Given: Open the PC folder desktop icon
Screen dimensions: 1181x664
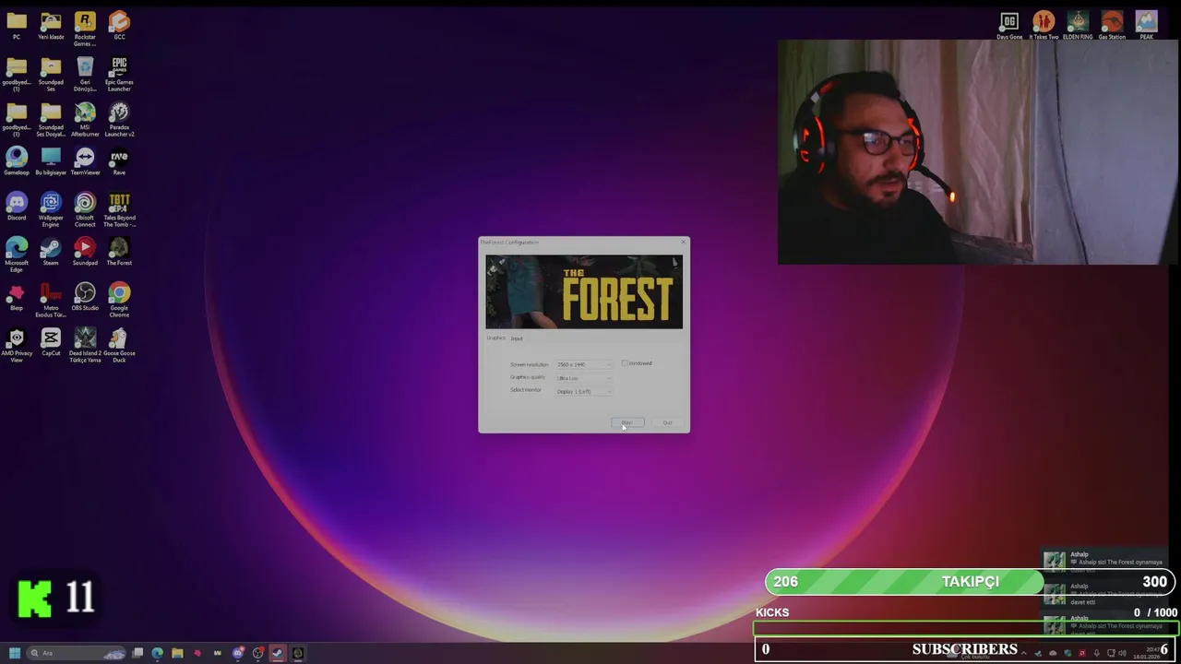Looking at the screenshot, I should pyautogui.click(x=17, y=25).
